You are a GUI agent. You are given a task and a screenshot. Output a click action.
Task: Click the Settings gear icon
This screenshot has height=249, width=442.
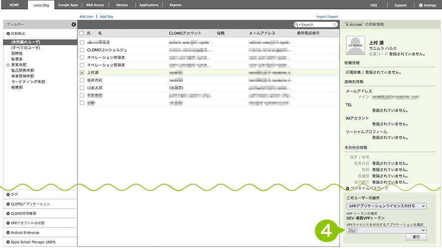point(421,5)
